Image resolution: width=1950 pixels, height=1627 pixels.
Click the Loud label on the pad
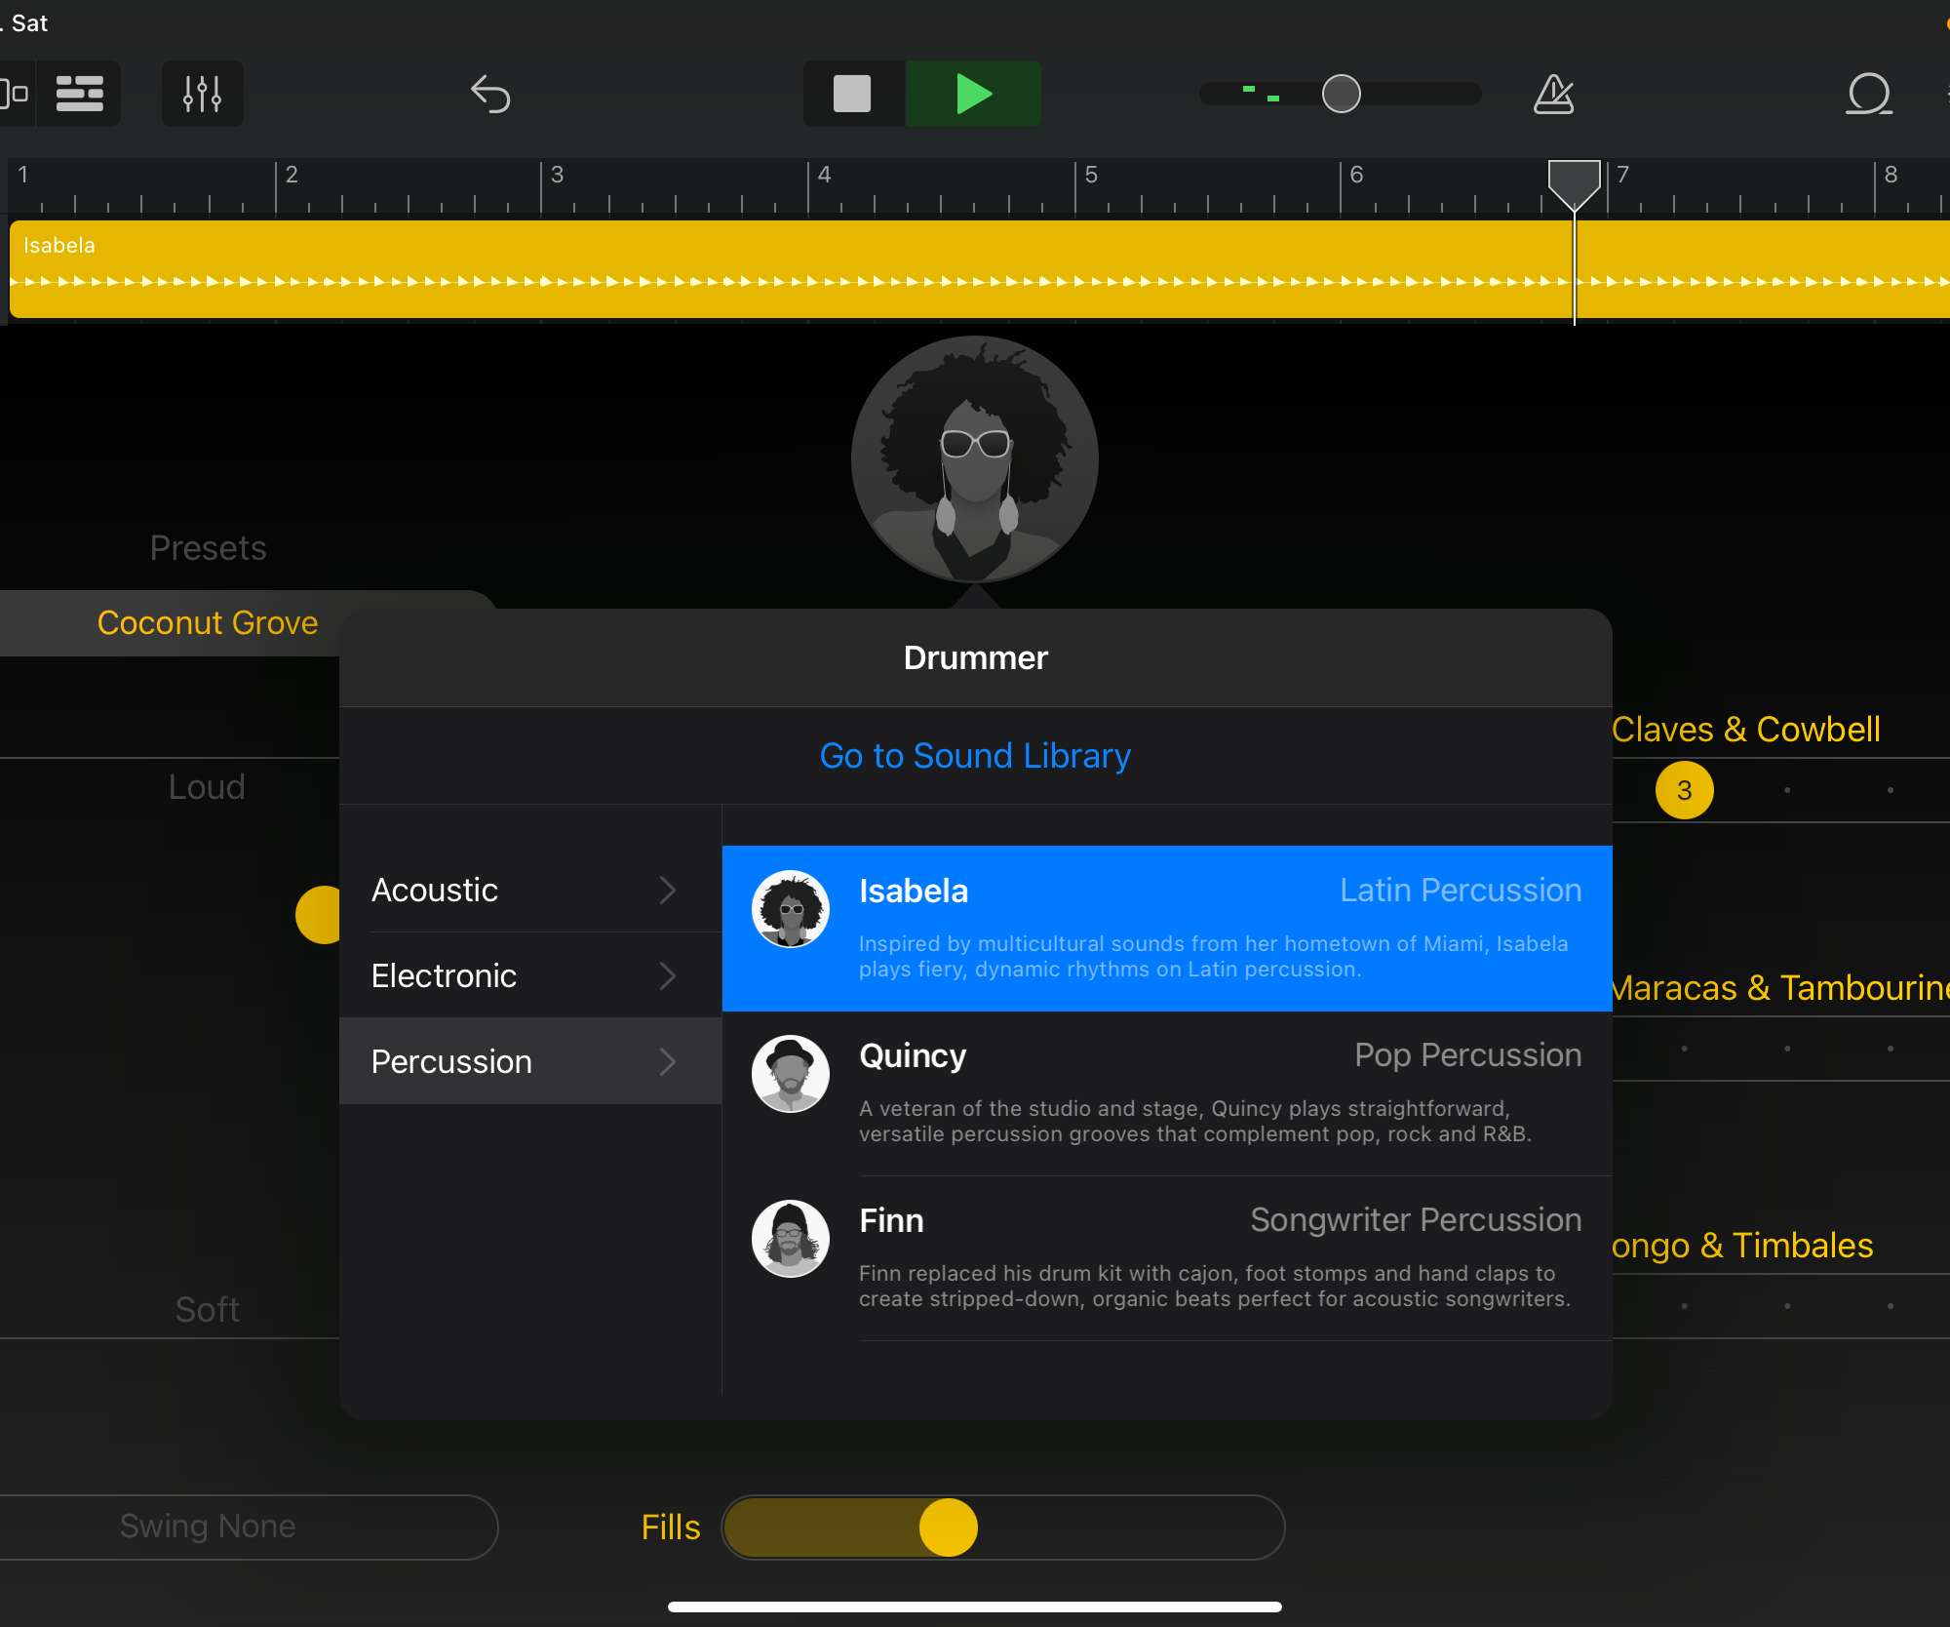coord(207,787)
